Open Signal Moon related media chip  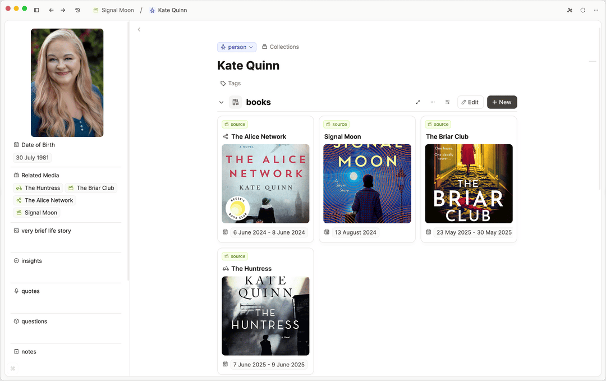pos(36,213)
